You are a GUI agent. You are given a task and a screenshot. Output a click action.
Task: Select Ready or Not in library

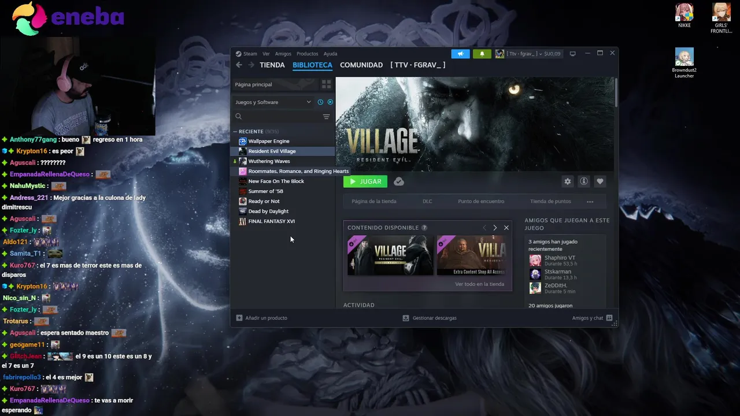pyautogui.click(x=283, y=201)
